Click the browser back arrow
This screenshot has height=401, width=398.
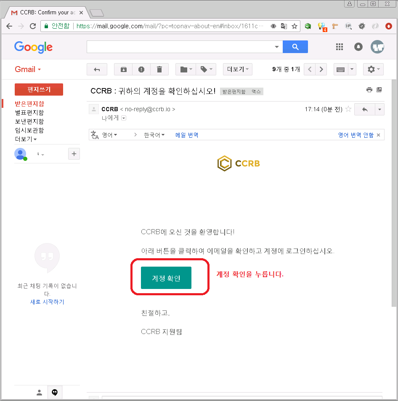[9, 26]
